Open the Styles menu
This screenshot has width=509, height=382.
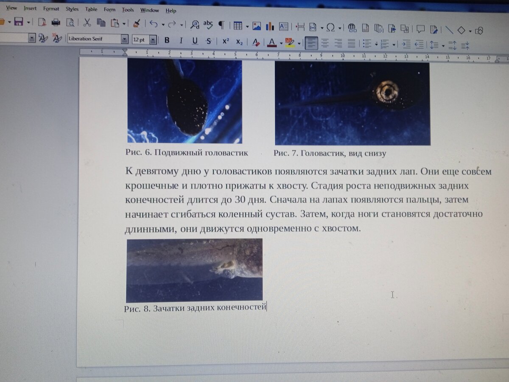(x=72, y=9)
